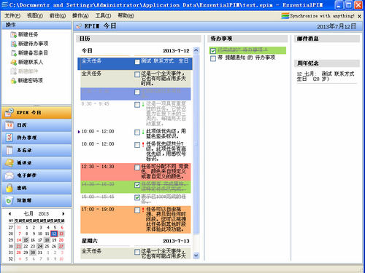The width and height of the screenshot is (365, 273).
Task: Click red exclamation priority mark on 17:00 task
Action: 143,210
